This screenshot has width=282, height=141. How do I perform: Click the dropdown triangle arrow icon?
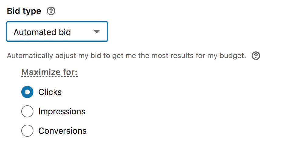96,31
